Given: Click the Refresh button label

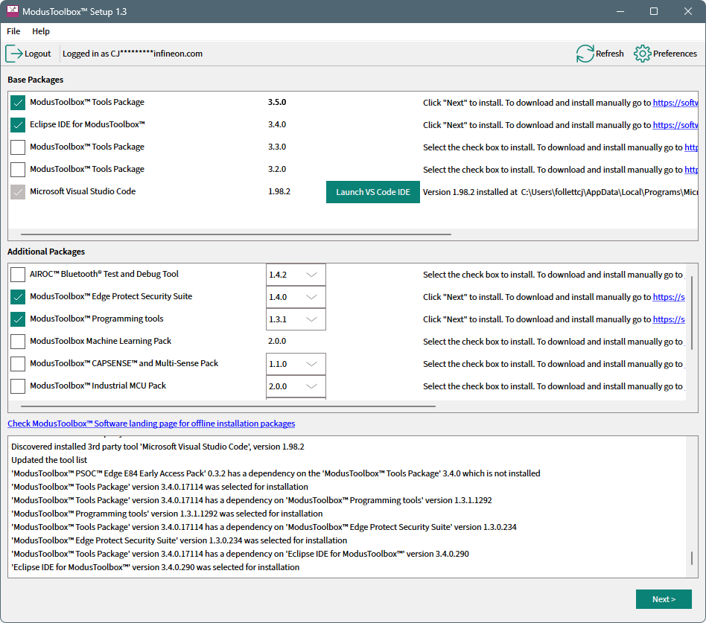Looking at the screenshot, I should (x=610, y=54).
